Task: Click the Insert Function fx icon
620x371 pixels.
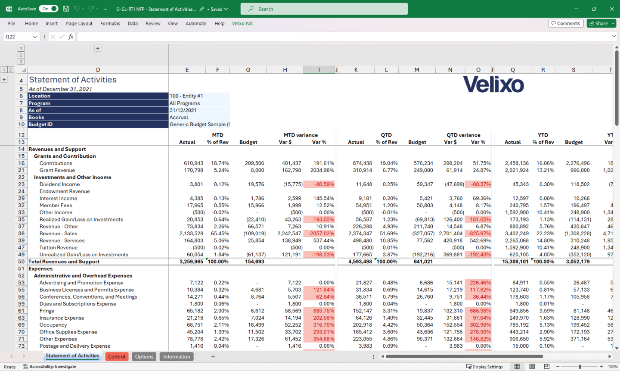Action: pyautogui.click(x=71, y=37)
